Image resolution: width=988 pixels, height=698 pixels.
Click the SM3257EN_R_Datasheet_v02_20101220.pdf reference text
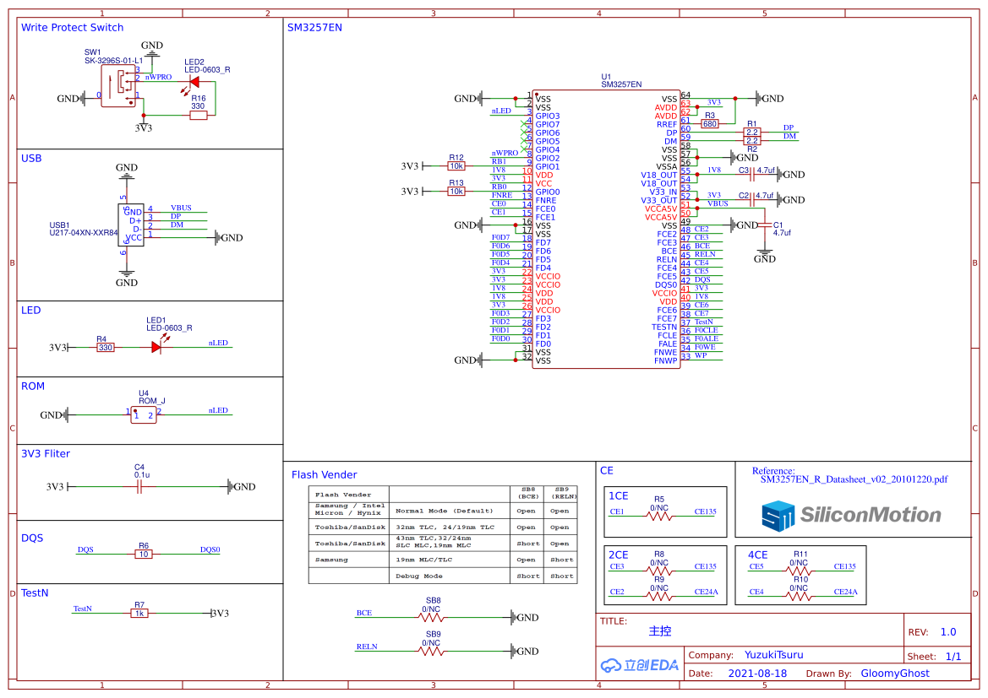854,479
